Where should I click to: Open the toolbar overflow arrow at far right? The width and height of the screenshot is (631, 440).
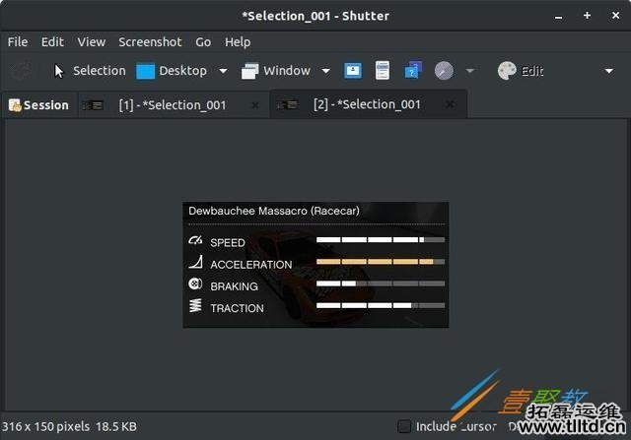click(x=608, y=71)
